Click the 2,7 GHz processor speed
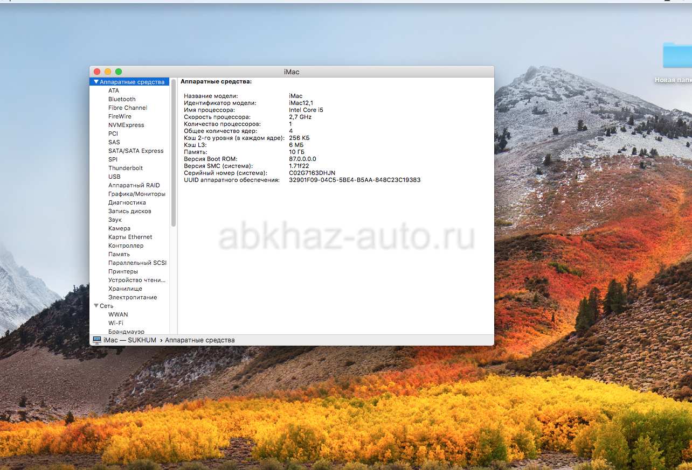The image size is (692, 470). (300, 117)
